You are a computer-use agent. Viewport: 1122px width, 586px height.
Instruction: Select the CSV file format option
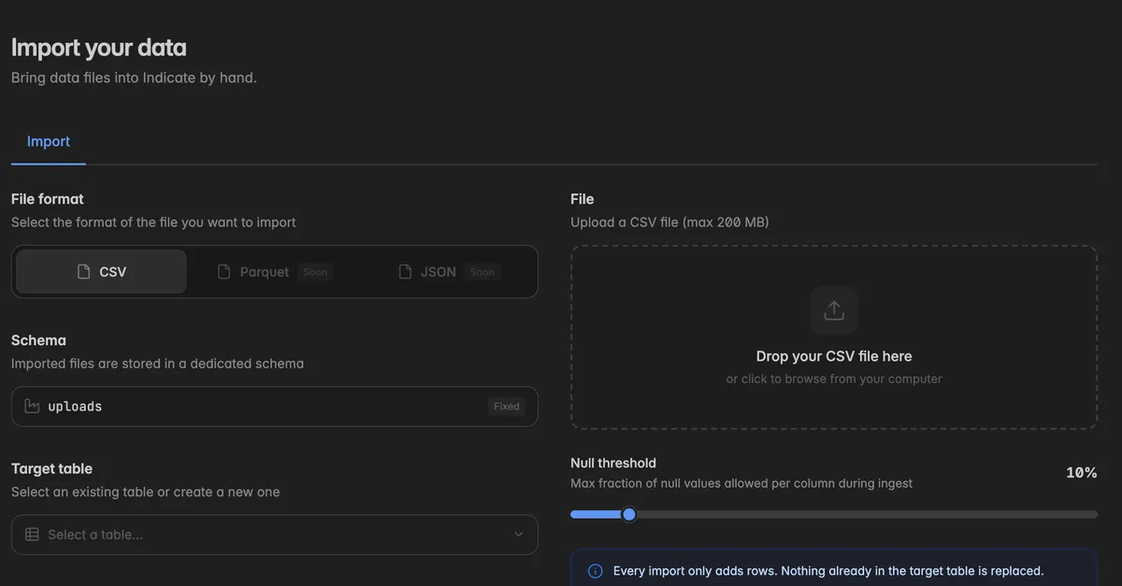[x=101, y=272]
